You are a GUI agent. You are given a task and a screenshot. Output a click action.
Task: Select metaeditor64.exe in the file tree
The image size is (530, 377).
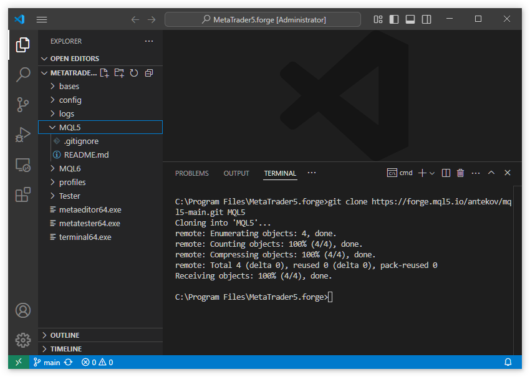pos(100,210)
